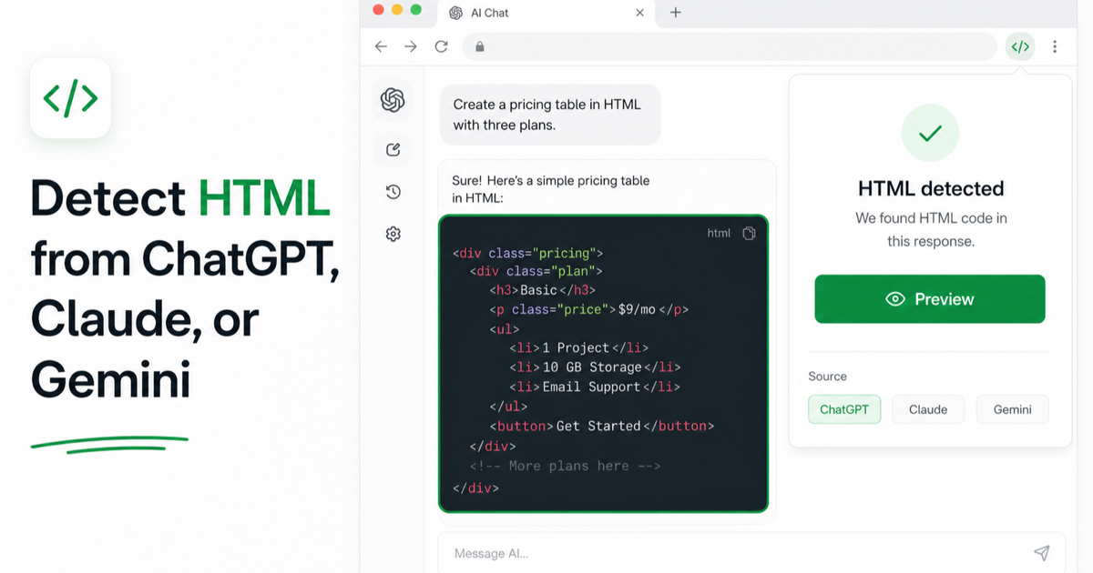The height and width of the screenshot is (573, 1093).
Task: Select Gemini as source
Action: coord(1012,409)
